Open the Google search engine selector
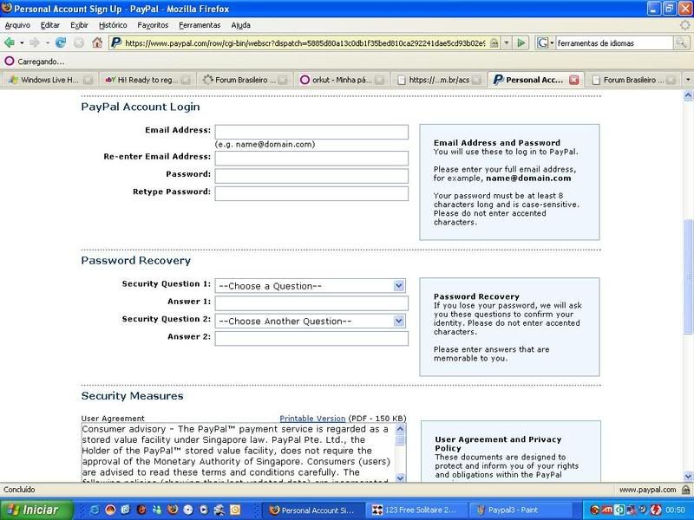The width and height of the screenshot is (694, 520). click(546, 42)
